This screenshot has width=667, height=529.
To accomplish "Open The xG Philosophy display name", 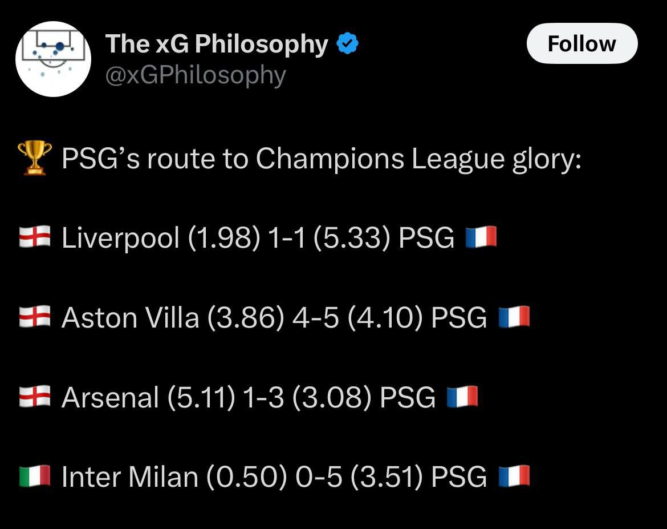I will coord(217,44).
